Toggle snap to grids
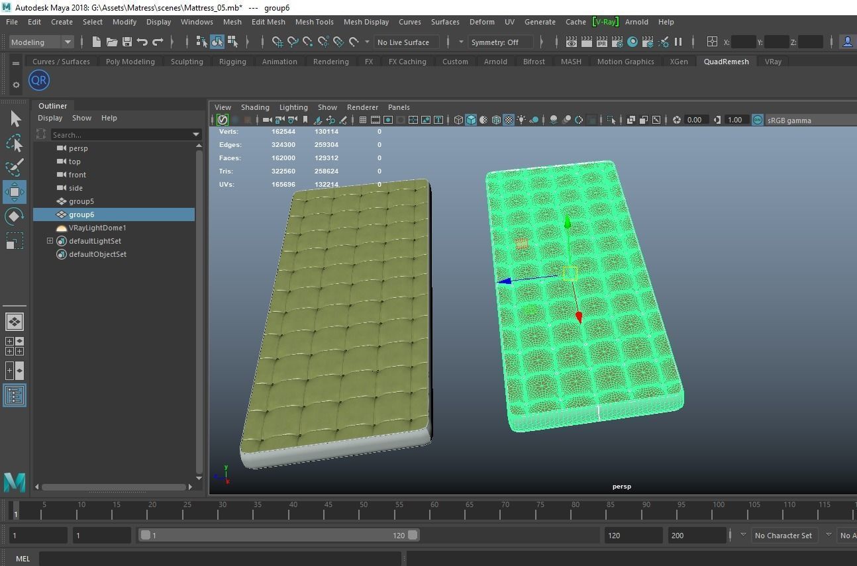This screenshot has height=566, width=857. click(278, 42)
